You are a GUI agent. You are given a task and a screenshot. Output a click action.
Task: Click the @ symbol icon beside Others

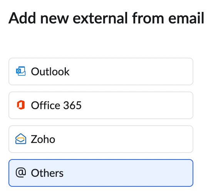tap(21, 173)
